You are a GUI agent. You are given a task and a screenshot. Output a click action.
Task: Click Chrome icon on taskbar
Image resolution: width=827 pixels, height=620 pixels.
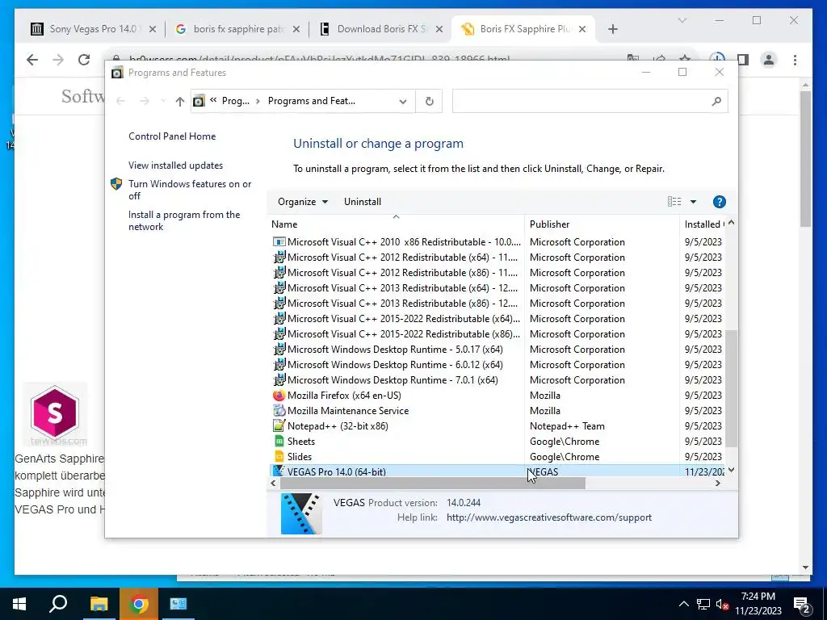coord(138,604)
